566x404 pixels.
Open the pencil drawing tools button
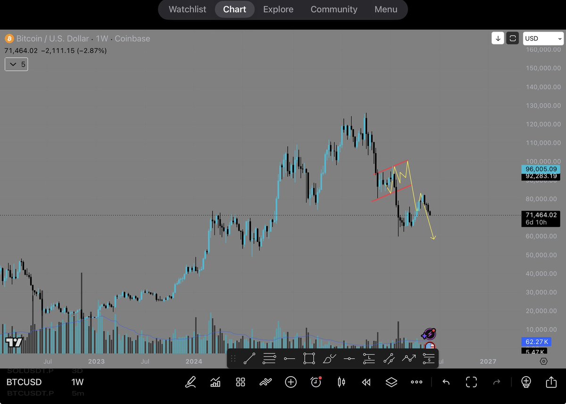pos(191,382)
